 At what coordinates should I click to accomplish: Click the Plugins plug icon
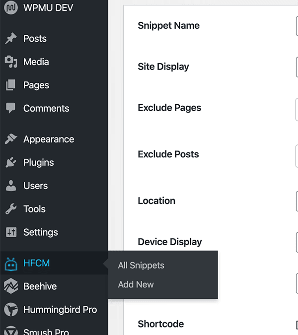pos(11,162)
